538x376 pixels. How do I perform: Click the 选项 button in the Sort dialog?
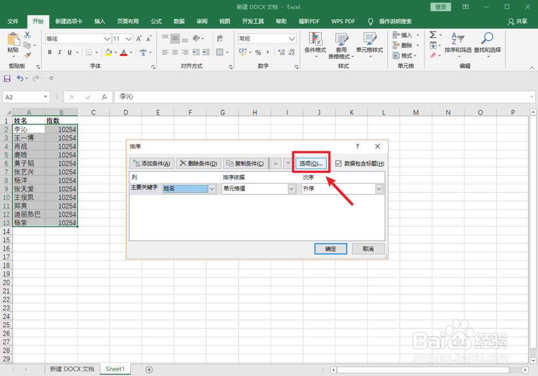coord(311,163)
